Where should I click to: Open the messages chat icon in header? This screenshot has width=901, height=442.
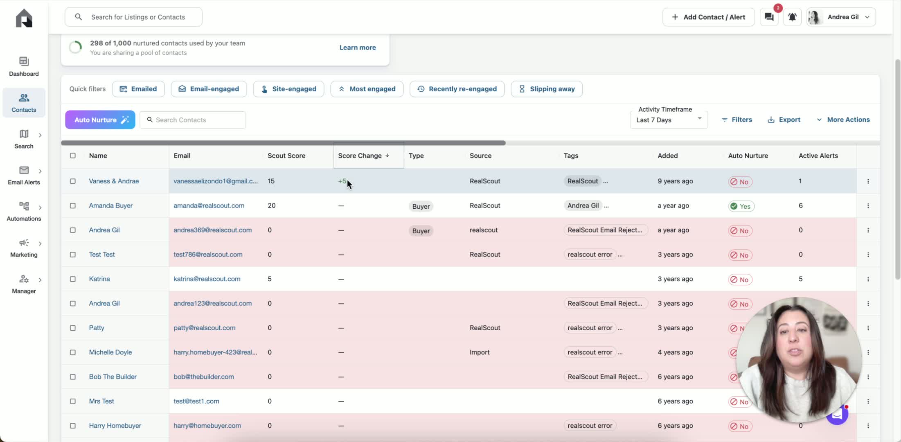point(769,17)
